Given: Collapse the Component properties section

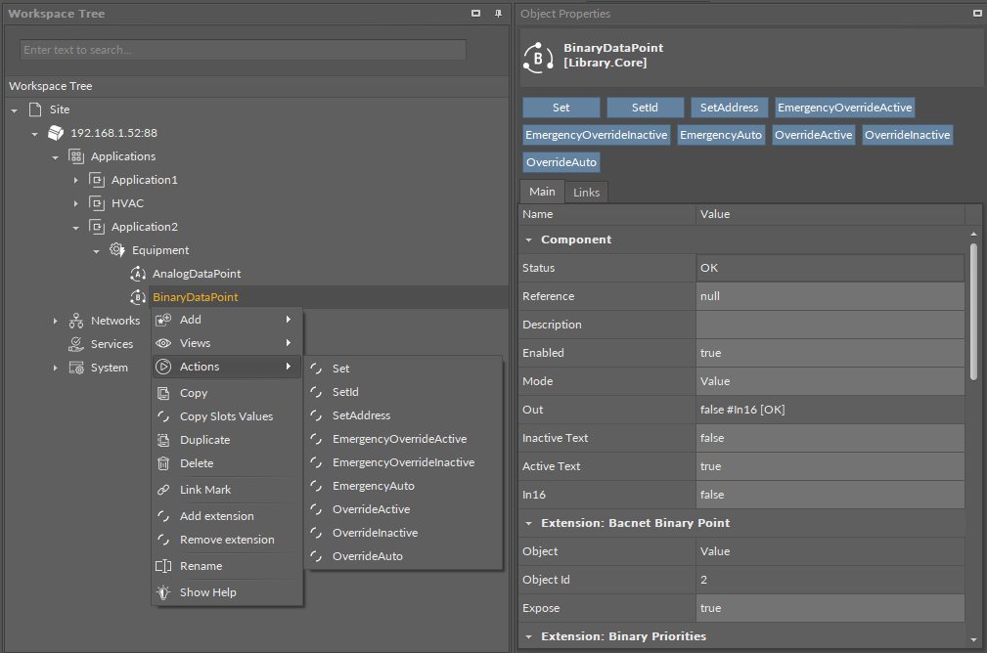Looking at the screenshot, I should [529, 239].
